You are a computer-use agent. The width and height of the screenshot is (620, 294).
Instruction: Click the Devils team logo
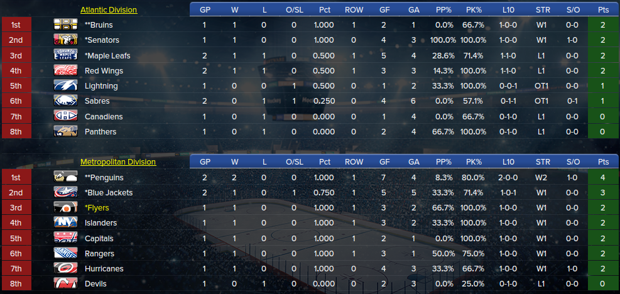point(65,284)
